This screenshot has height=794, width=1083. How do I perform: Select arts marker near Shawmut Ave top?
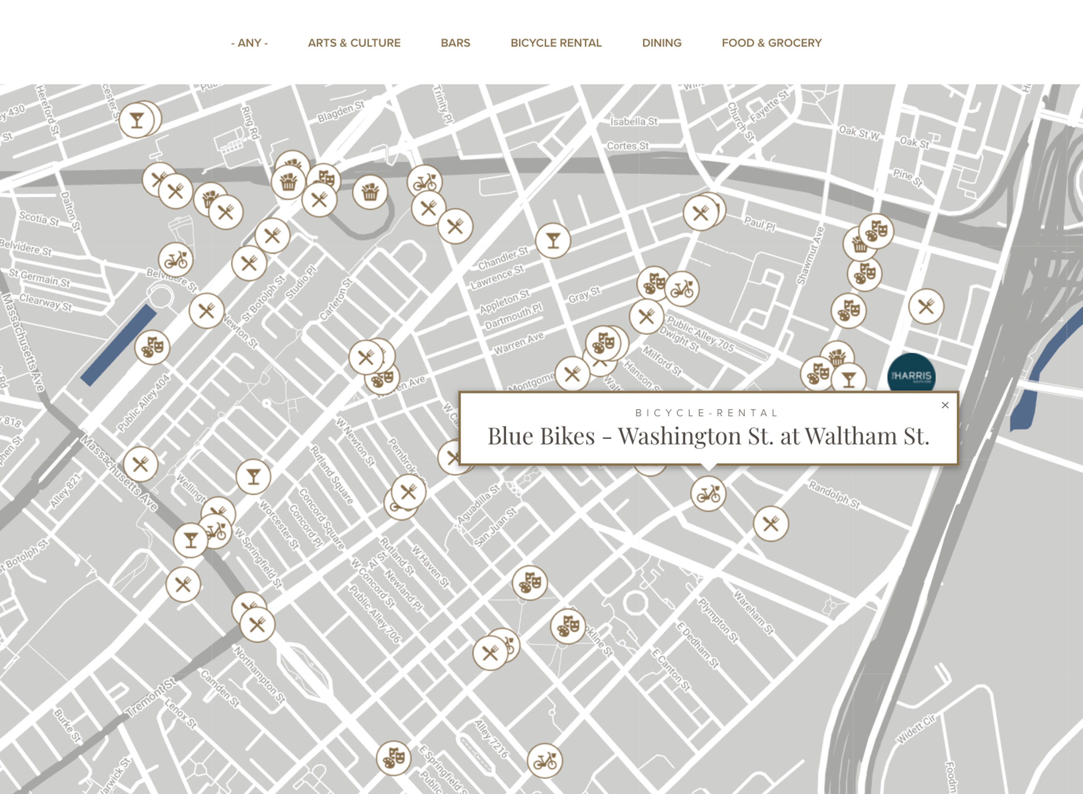(x=876, y=231)
